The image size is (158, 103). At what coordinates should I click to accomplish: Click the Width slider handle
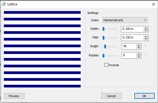coord(103,29)
